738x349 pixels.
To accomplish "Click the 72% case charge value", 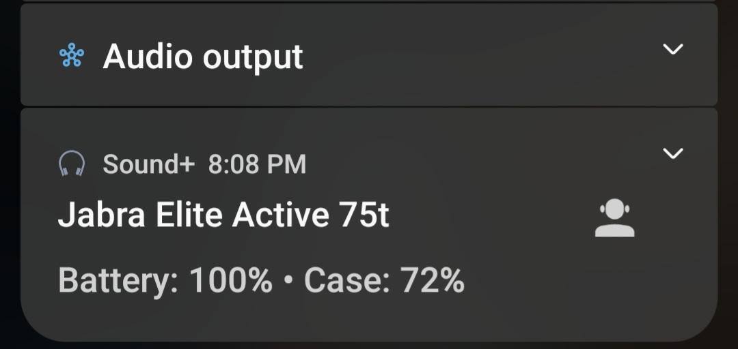I will [432, 280].
